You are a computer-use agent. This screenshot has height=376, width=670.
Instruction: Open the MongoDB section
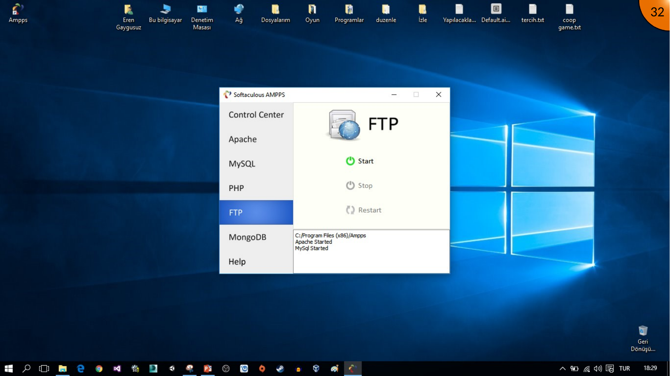pos(256,237)
